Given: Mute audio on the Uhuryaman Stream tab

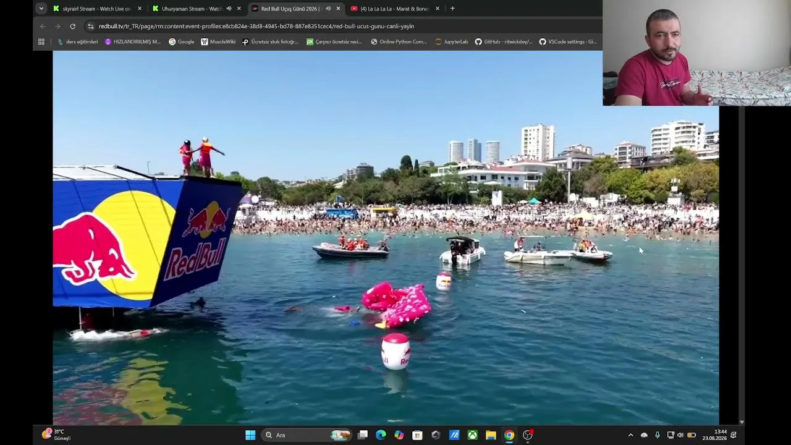Looking at the screenshot, I should [229, 9].
